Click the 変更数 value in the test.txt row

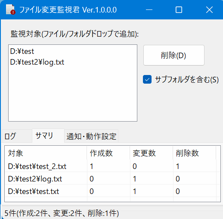tap(135, 191)
